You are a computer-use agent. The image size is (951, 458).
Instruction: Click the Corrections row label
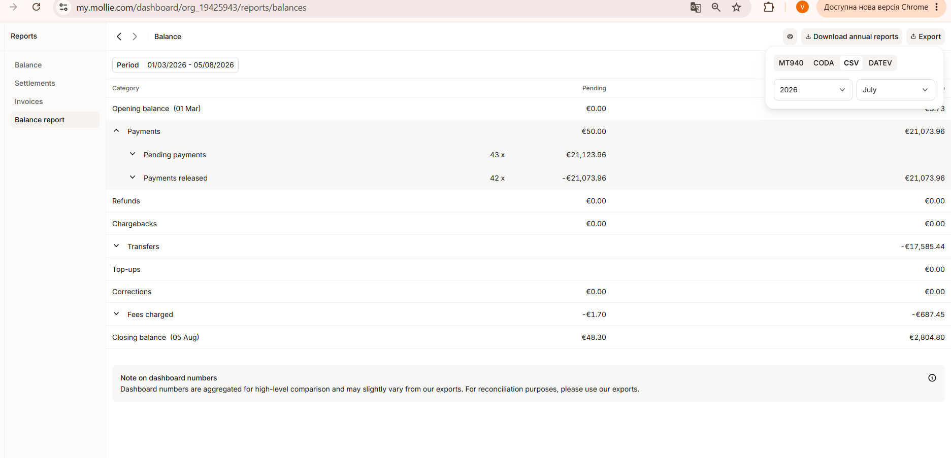tap(132, 292)
